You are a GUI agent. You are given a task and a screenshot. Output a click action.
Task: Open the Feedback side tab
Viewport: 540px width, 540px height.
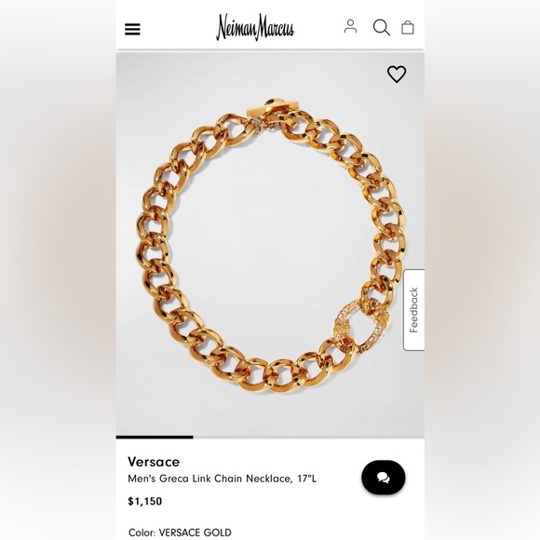(x=414, y=310)
